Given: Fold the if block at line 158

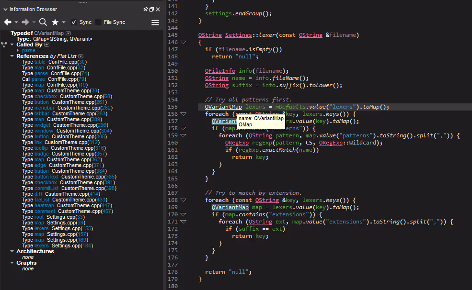Looking at the screenshot, I should pyautogui.click(x=184, y=129).
